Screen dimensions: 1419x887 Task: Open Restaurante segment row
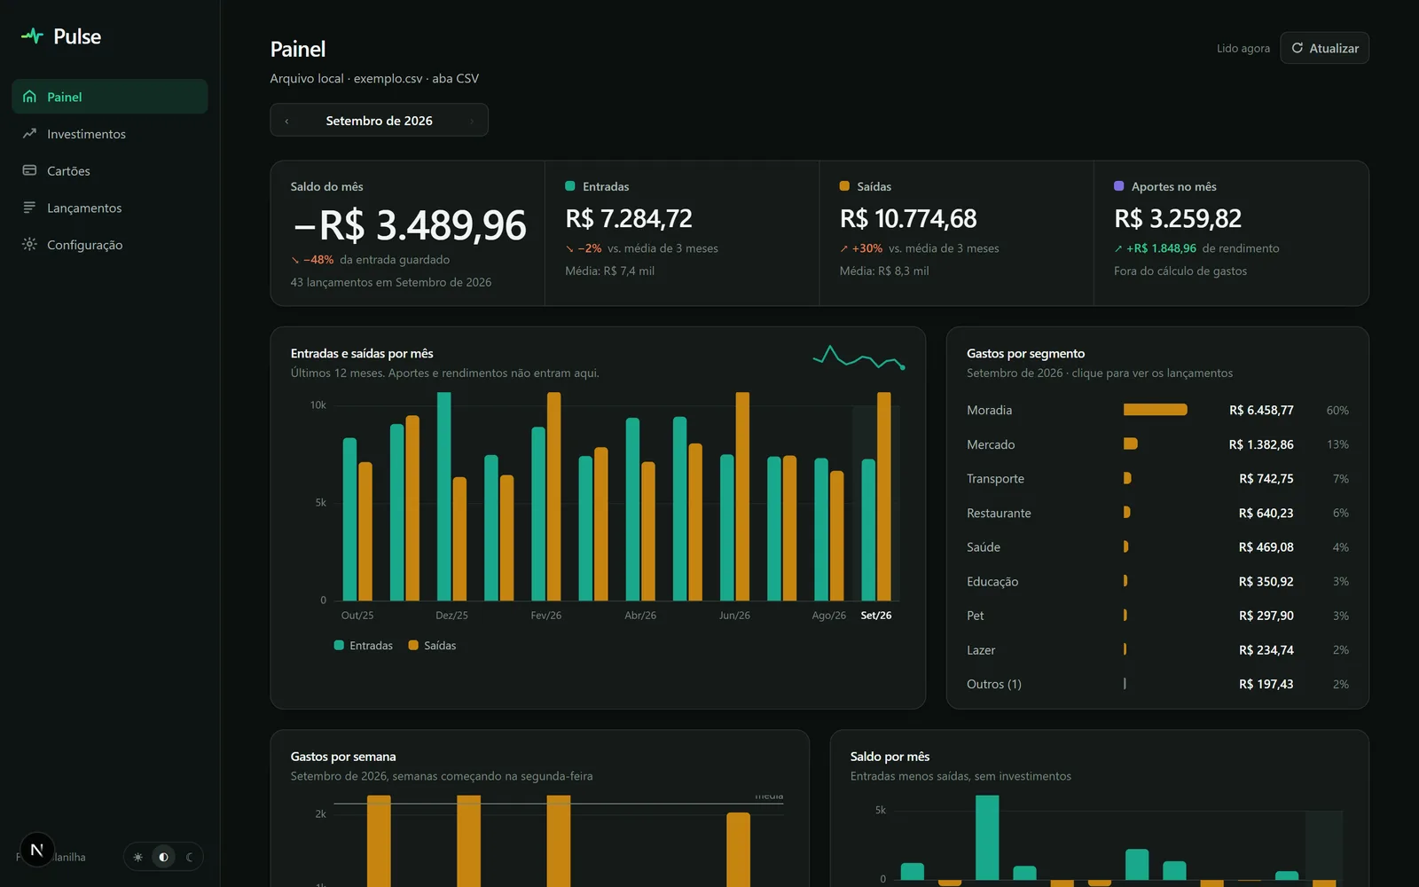1157,513
